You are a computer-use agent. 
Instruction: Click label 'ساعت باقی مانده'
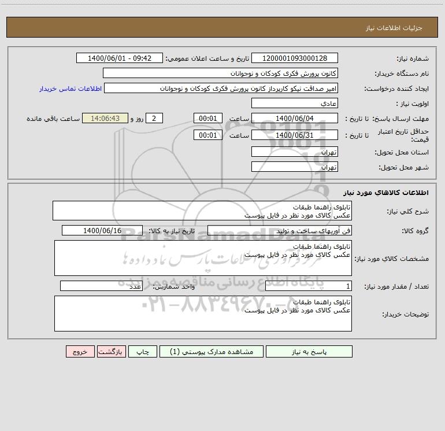click(53, 119)
